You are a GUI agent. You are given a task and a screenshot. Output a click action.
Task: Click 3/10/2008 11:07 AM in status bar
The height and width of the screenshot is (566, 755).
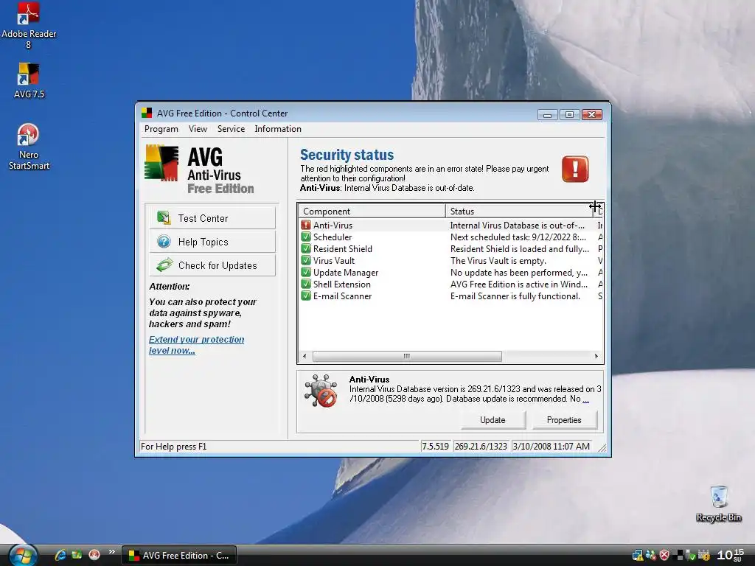(x=551, y=447)
